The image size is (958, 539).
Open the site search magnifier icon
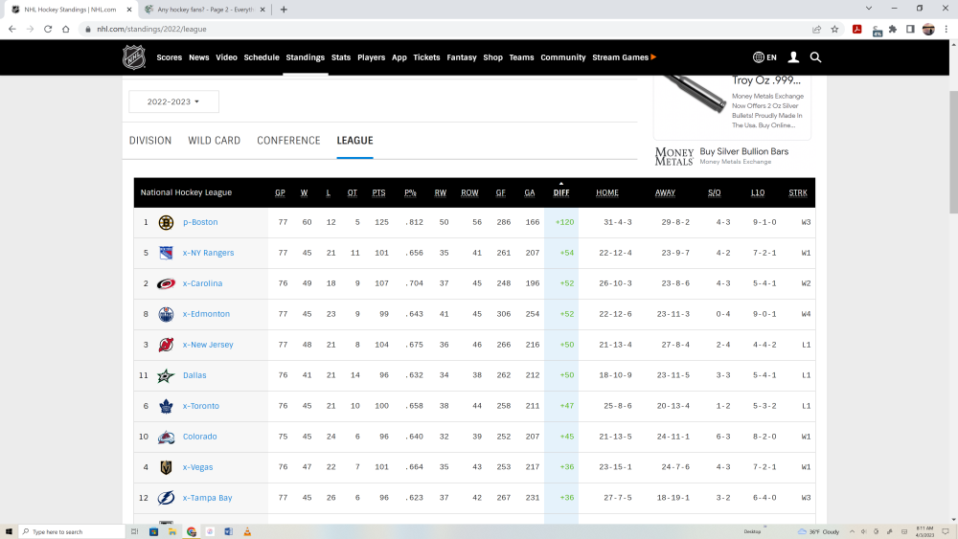[x=815, y=57]
